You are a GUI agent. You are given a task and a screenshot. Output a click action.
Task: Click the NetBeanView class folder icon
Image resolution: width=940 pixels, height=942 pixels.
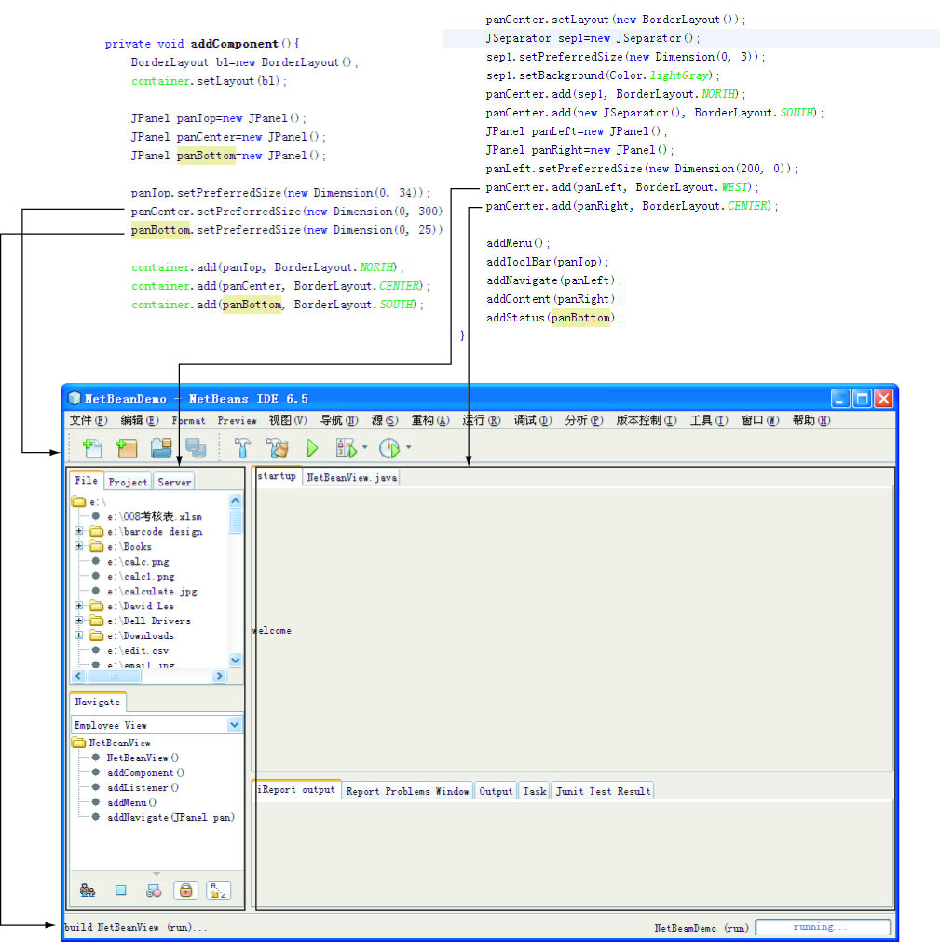pyautogui.click(x=78, y=743)
